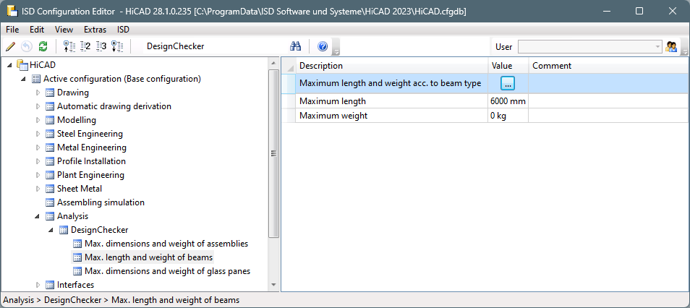Viewport: 690px width, 308px height.
Task: Expand the Metal Engineering node
Action: 38,147
